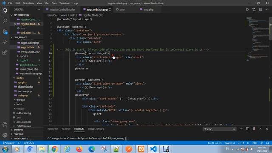Change the PHP language mode
Image resolution: width=272 pixels, height=153 pixels.
[255, 143]
